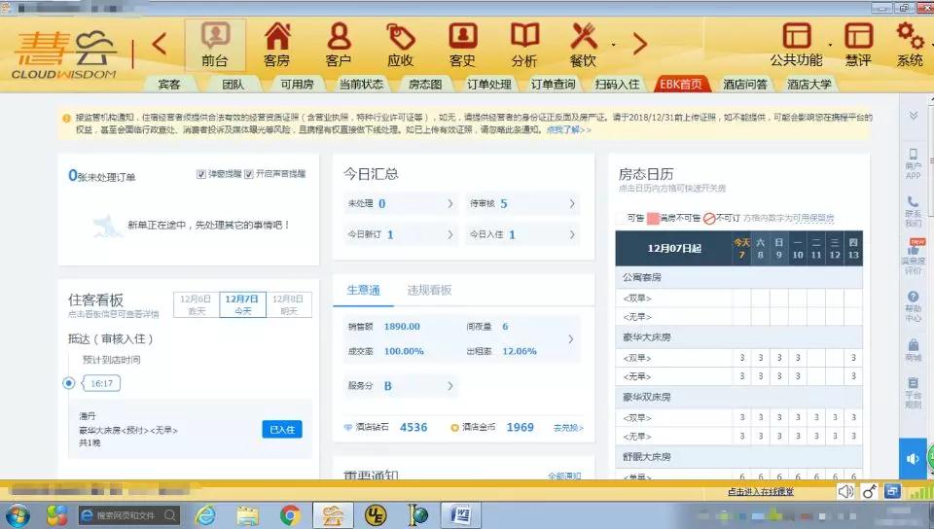Expand the 未处理 0 summary row
Viewport: 934px width, 529px height.
pos(401,203)
